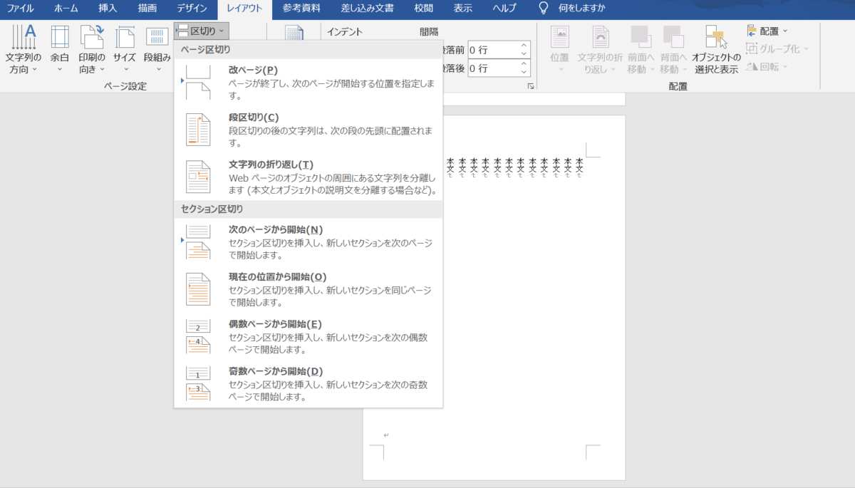
Task: Open the 回転 rotate dropdown
Action: pos(767,66)
